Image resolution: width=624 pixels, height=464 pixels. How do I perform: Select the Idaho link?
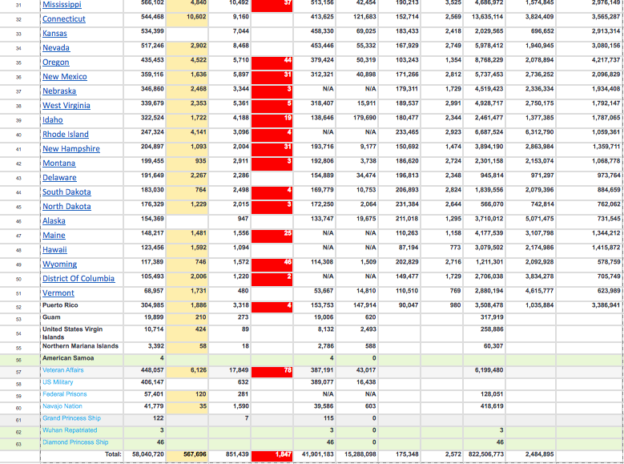(53, 120)
